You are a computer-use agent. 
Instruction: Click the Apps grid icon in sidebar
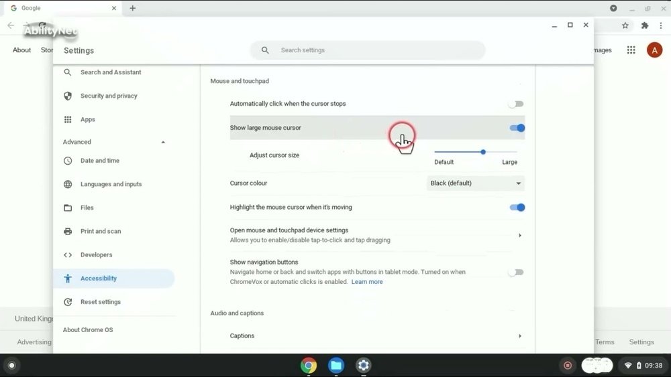pyautogui.click(x=68, y=120)
